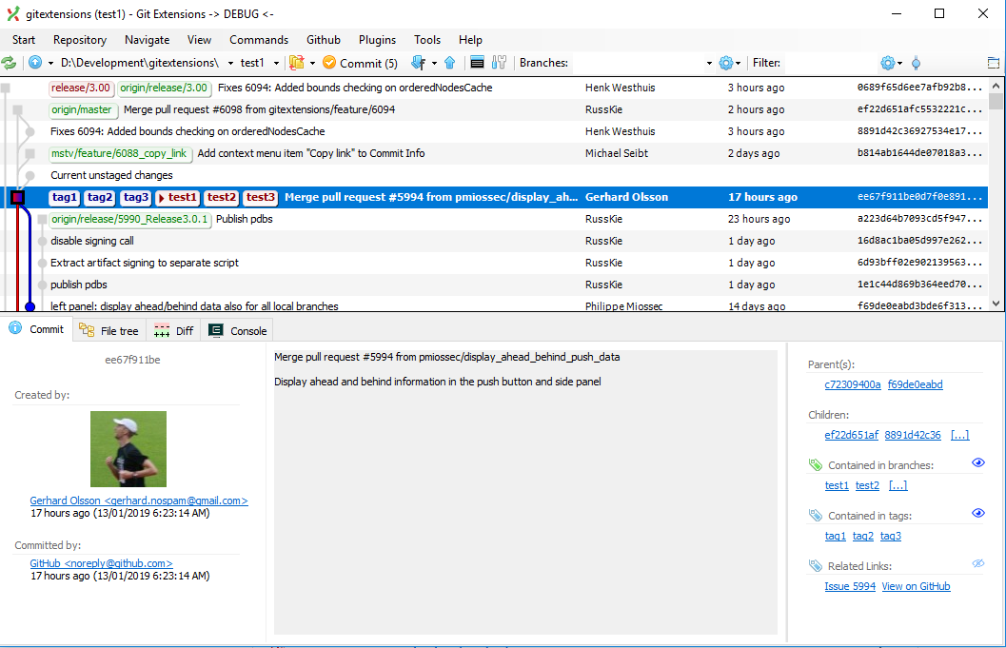
Task: Click the push up-arrow icon
Action: click(449, 63)
